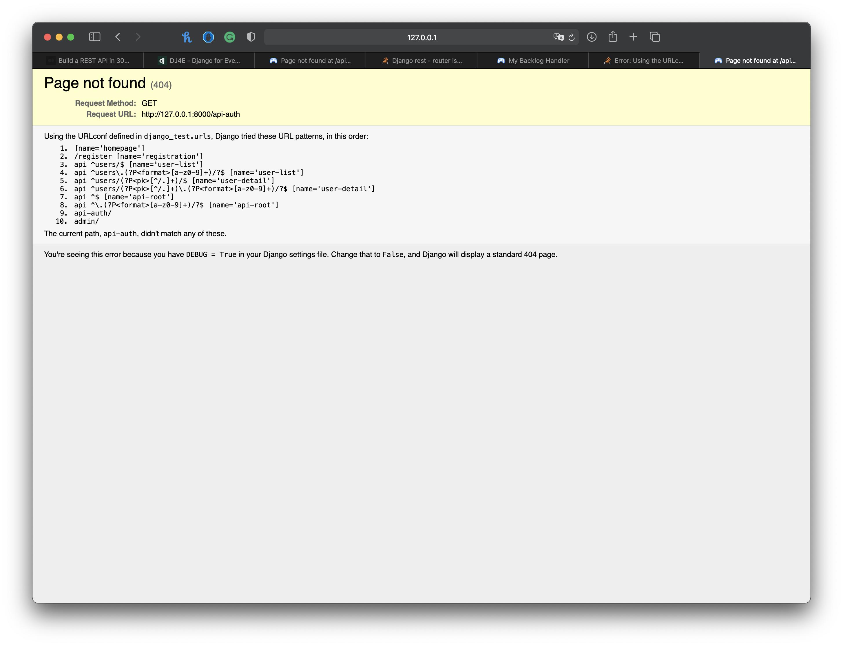This screenshot has width=843, height=646.
Task: Toggle the Safari sidebar panel
Action: pyautogui.click(x=95, y=37)
